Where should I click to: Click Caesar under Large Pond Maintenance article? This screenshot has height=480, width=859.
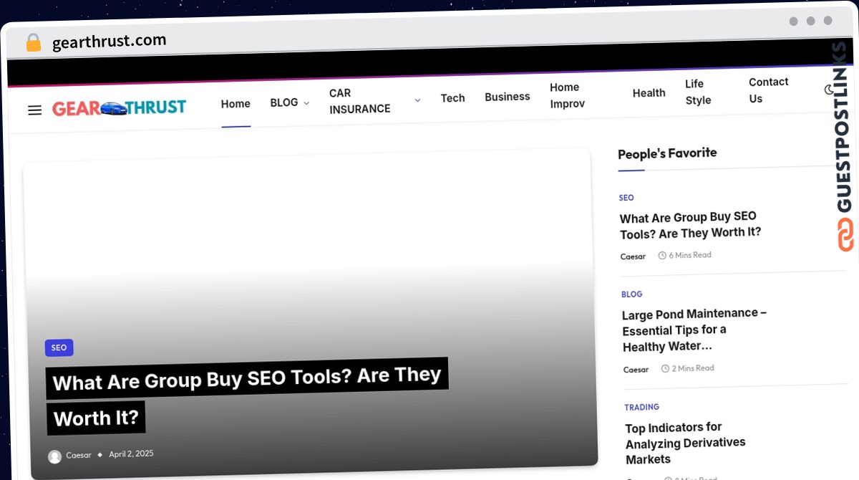[636, 370]
